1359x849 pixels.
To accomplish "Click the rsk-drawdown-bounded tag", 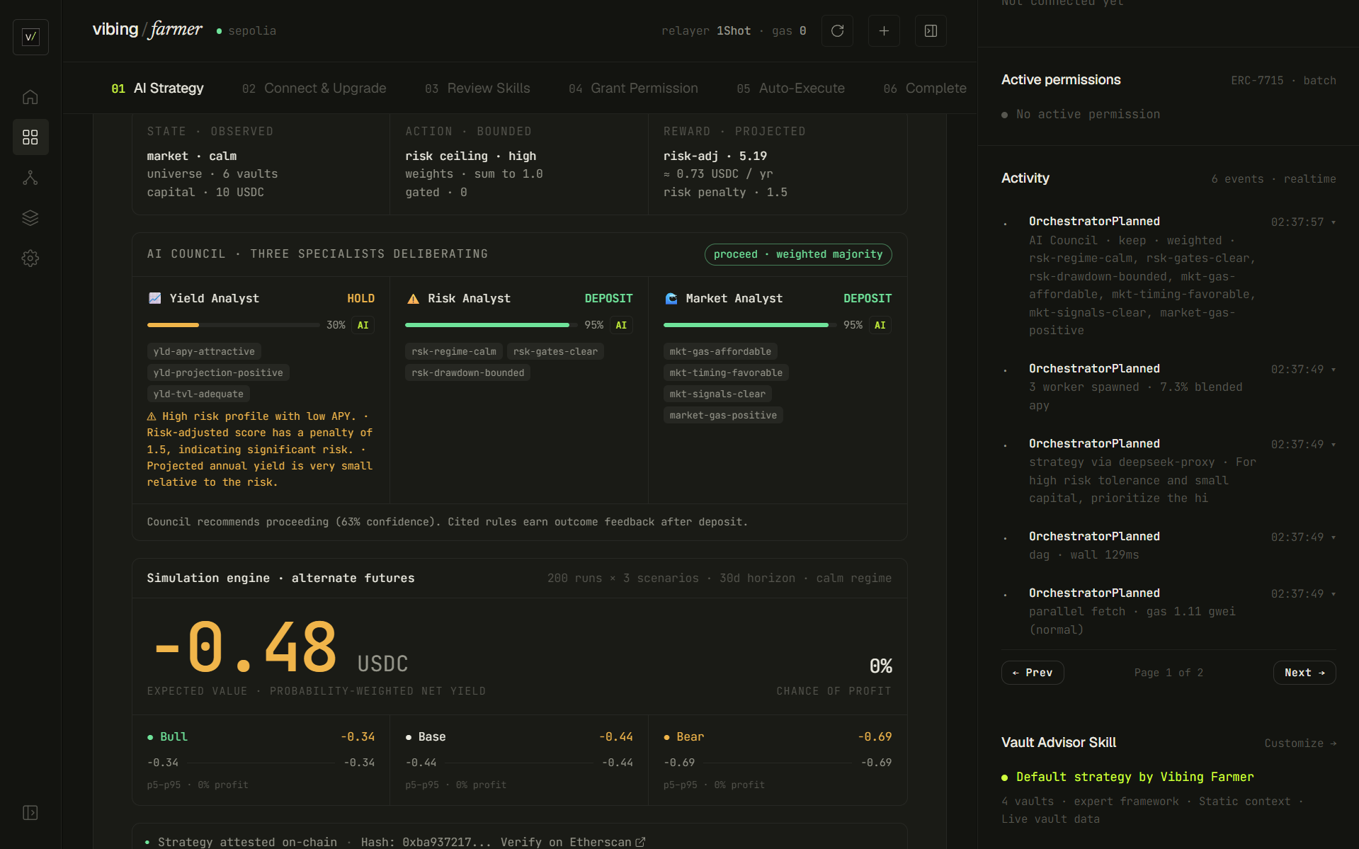I will tap(468, 372).
